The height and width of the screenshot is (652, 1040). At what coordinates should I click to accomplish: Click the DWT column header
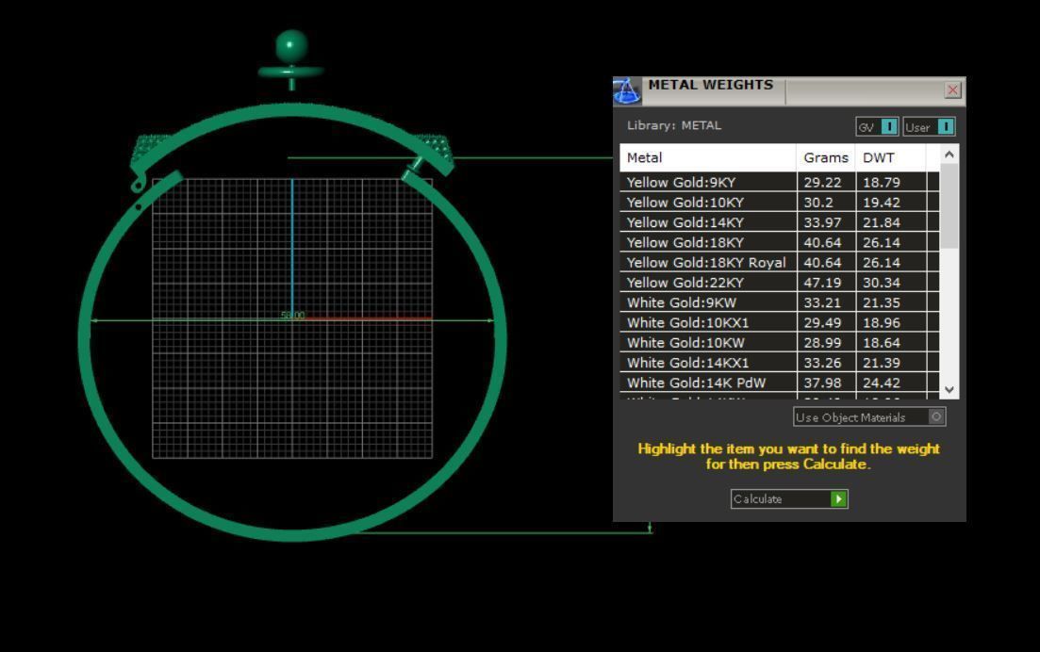click(x=890, y=157)
